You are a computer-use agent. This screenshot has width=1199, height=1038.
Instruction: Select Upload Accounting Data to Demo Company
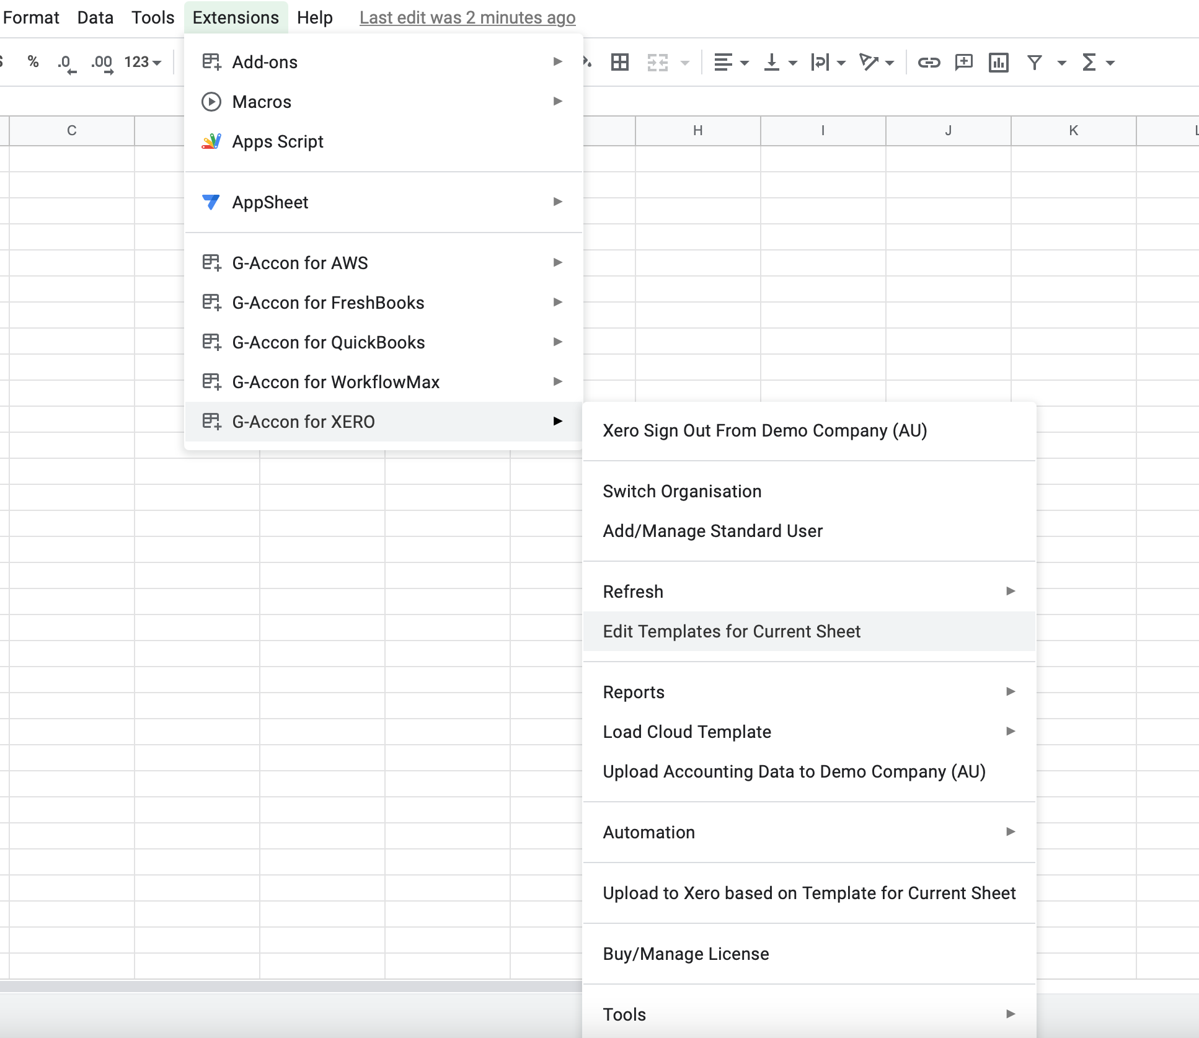click(809, 771)
